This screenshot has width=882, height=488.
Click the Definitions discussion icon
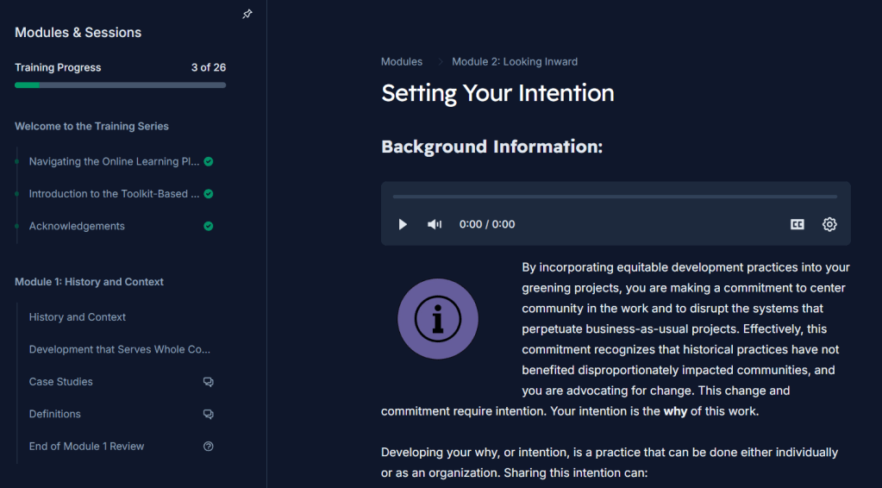point(208,414)
